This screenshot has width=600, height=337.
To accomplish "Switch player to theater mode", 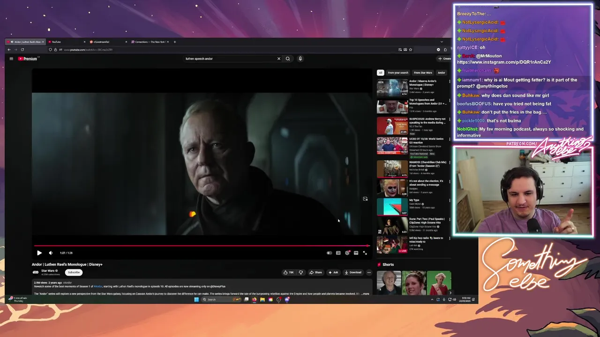I will 356,253.
